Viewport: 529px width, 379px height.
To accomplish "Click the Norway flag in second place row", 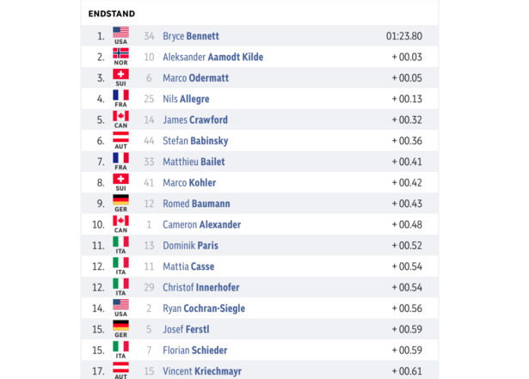I will pos(120,53).
